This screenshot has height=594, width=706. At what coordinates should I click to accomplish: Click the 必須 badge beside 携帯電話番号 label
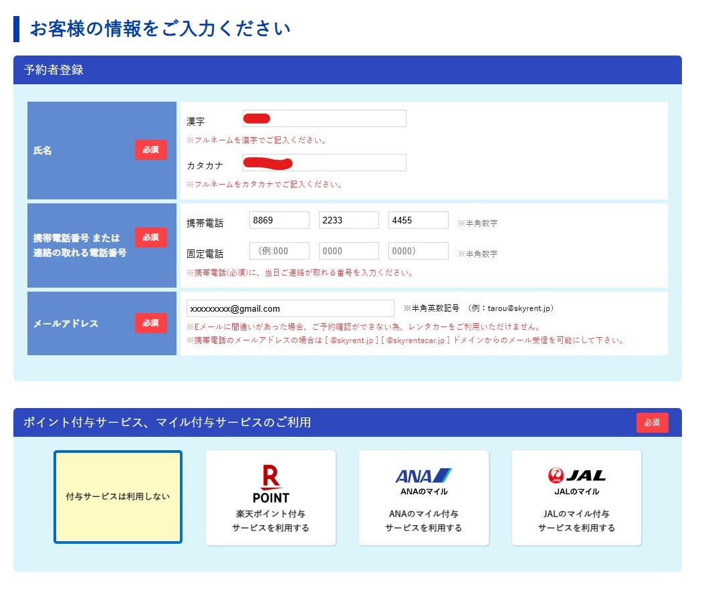150,237
